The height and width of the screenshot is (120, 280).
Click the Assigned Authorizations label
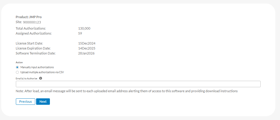[x=33, y=33]
